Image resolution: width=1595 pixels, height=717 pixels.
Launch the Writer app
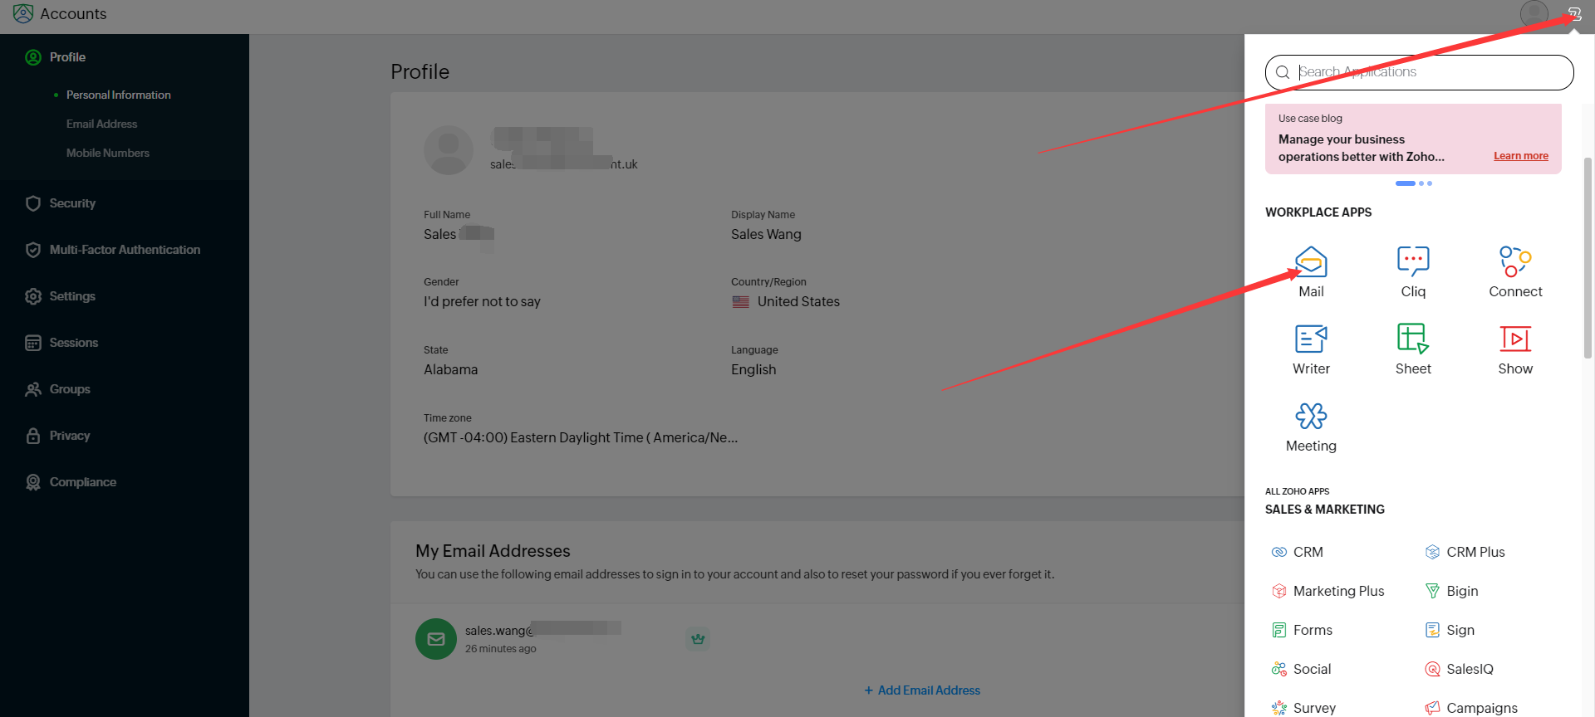(x=1311, y=349)
